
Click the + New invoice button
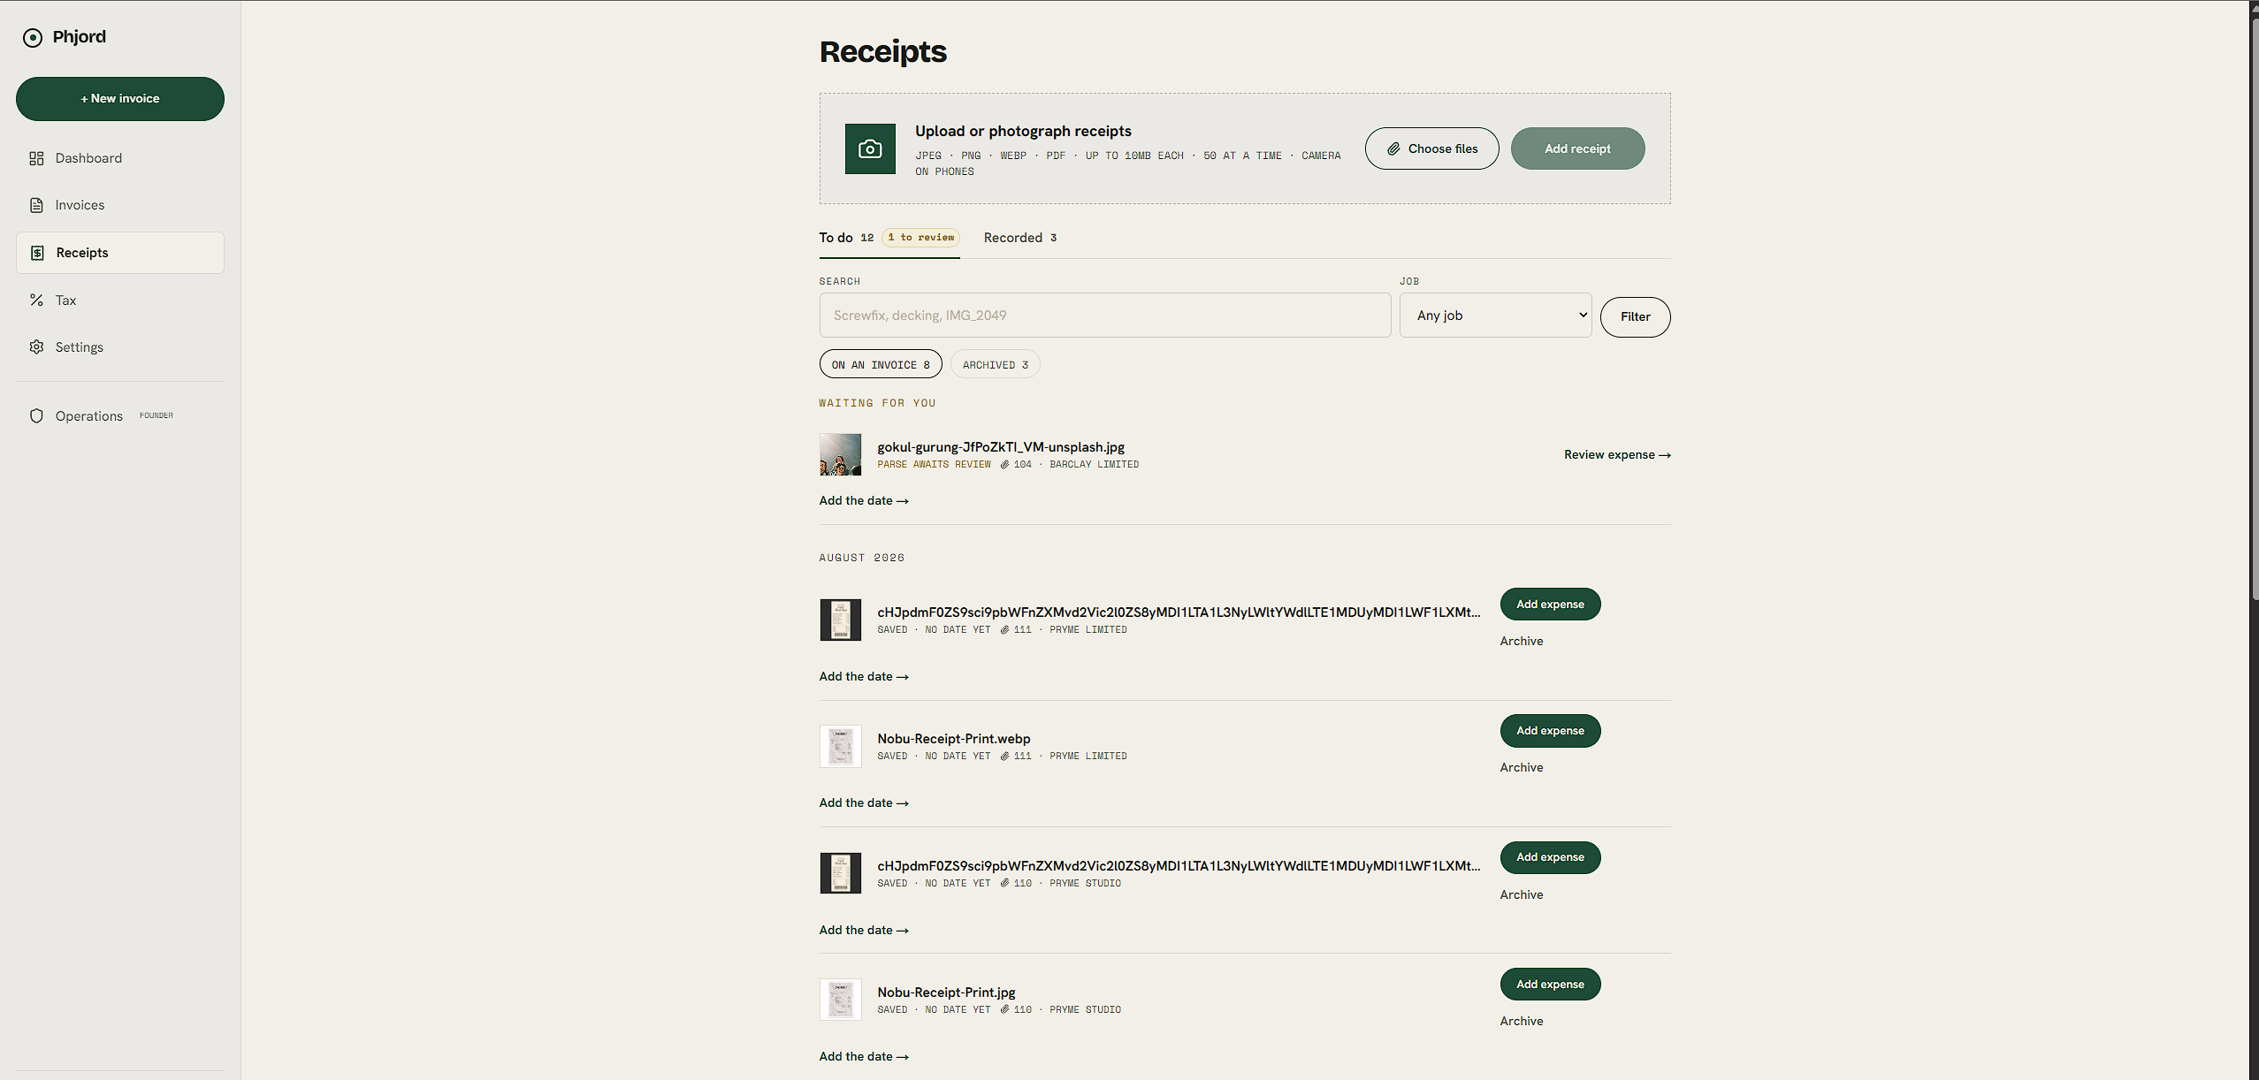[120, 99]
